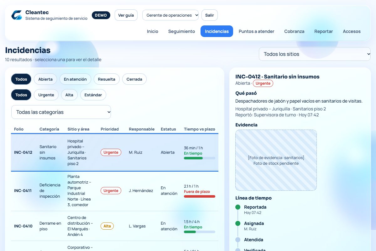Screen dimensions: 376x251
Task: Select incident row INC-0411
Action: (x=115, y=191)
